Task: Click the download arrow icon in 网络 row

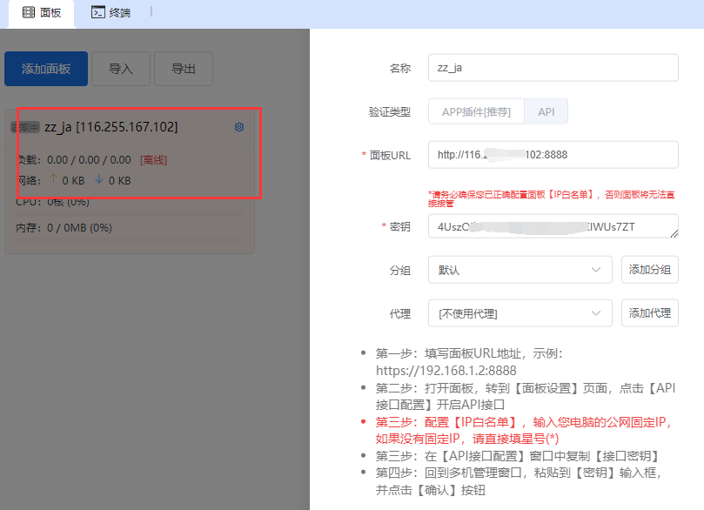Action: coord(99,178)
